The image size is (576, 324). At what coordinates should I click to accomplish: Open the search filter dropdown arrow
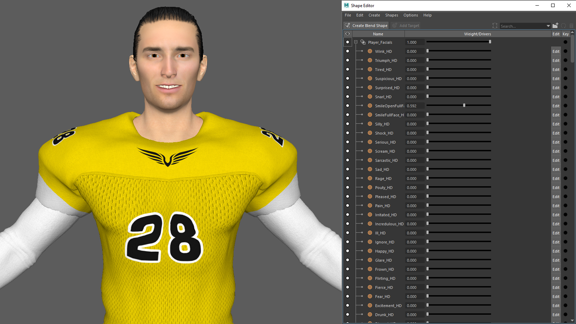tap(548, 26)
